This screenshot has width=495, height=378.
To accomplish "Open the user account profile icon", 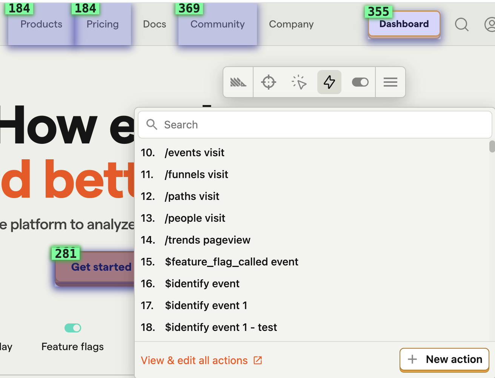I will coord(490,24).
